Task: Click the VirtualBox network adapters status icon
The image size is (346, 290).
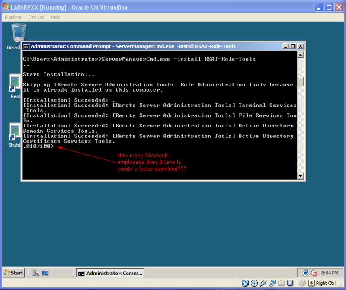Action: coord(272,283)
